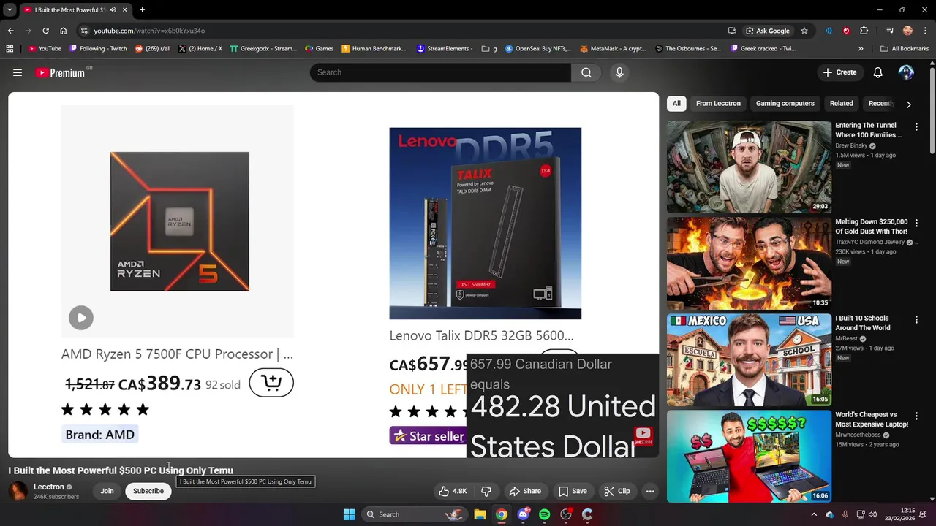
Task: Open the 'g' bookmarks folder
Action: pyautogui.click(x=489, y=49)
